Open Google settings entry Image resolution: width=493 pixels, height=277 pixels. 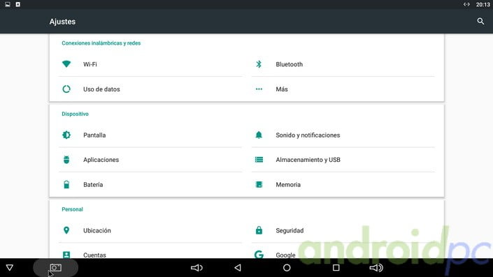343,251
